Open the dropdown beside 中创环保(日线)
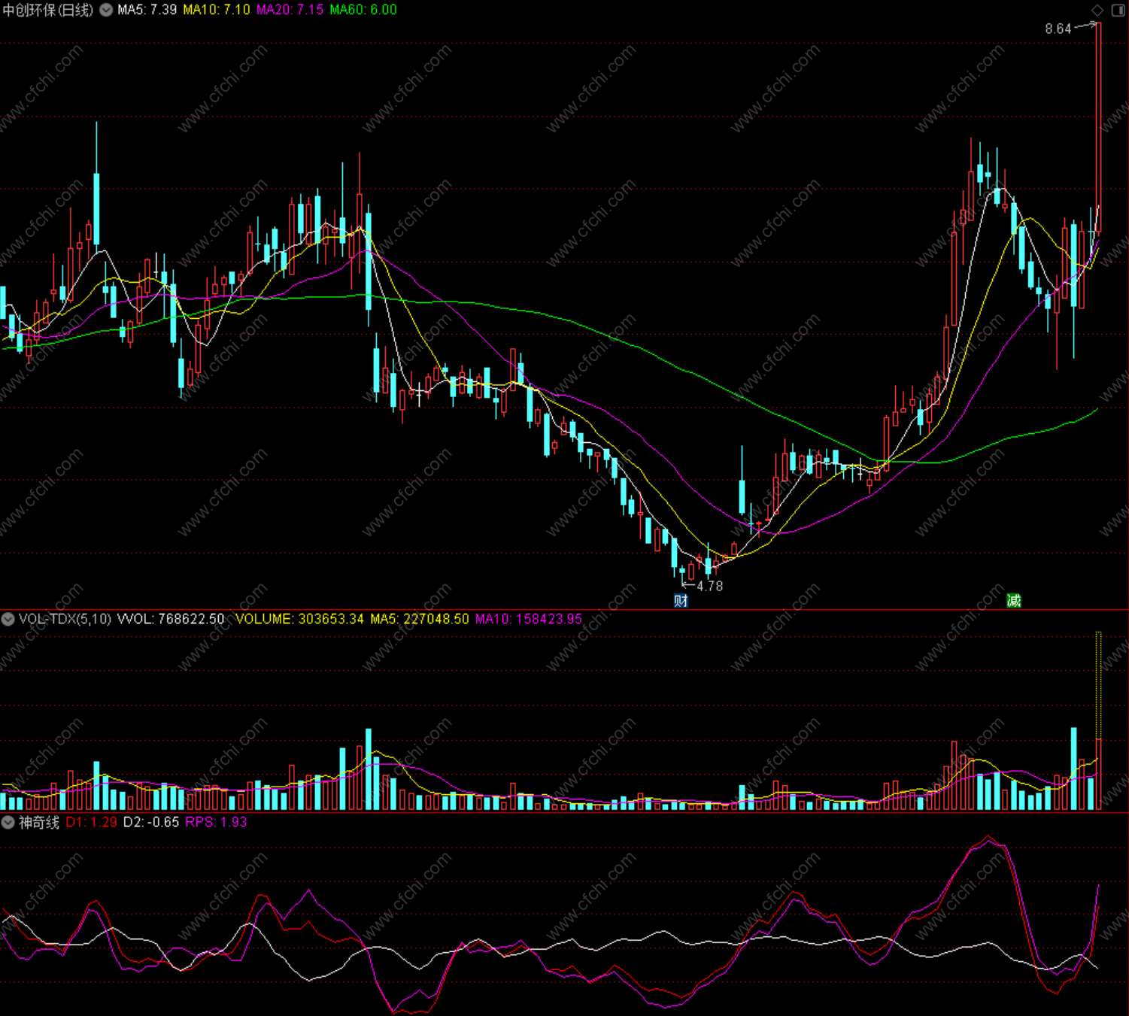Screen dimensions: 1129x1016 coord(106,10)
